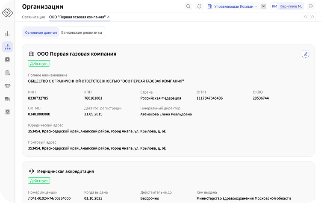Select the Основные данные tab
321x203 pixels.
41,32
